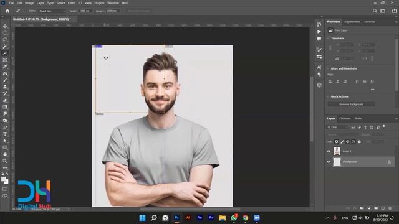Select the Lasso tool
This screenshot has width=399, height=224.
(5, 40)
